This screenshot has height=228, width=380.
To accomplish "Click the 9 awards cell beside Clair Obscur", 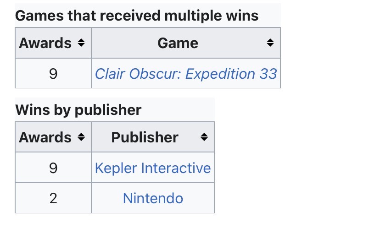I will [x=53, y=74].
